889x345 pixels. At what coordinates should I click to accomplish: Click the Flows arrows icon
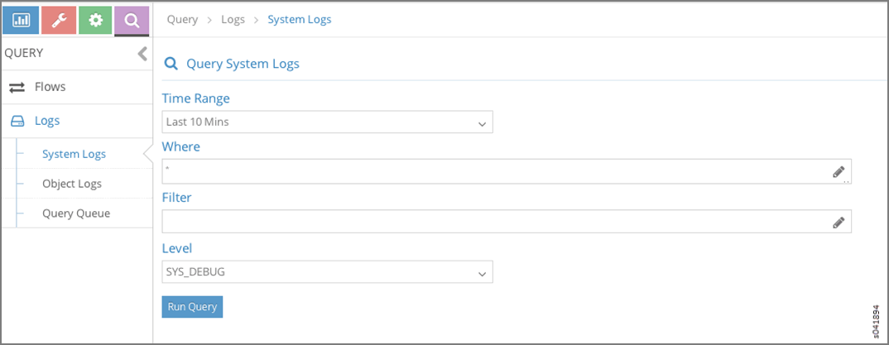point(17,87)
